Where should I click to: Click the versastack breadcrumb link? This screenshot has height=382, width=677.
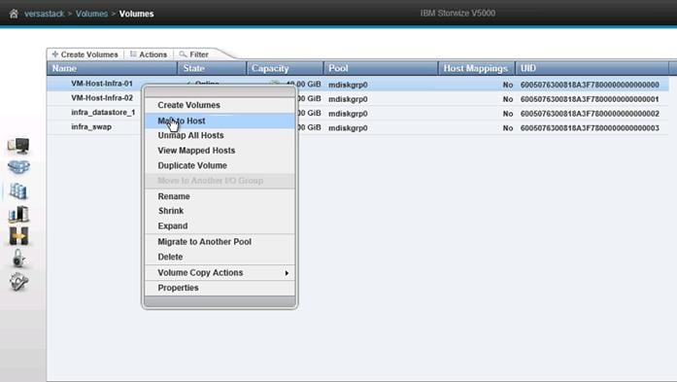(44, 14)
